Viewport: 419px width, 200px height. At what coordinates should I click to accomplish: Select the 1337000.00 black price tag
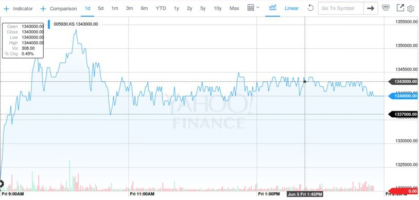[x=404, y=114]
